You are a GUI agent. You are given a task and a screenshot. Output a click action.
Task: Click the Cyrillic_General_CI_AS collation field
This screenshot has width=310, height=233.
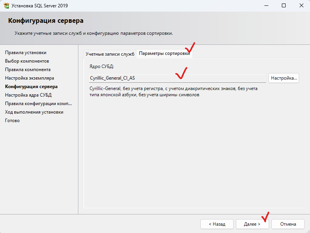pos(177,78)
